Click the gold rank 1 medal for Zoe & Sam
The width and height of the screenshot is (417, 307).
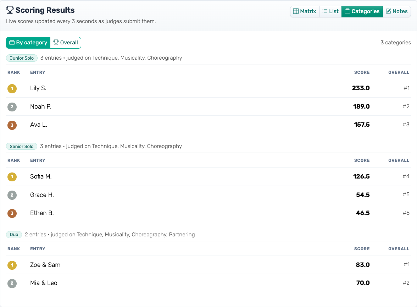coord(12,265)
